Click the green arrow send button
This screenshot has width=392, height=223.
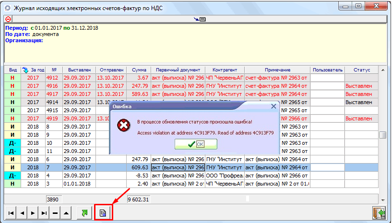(85, 212)
